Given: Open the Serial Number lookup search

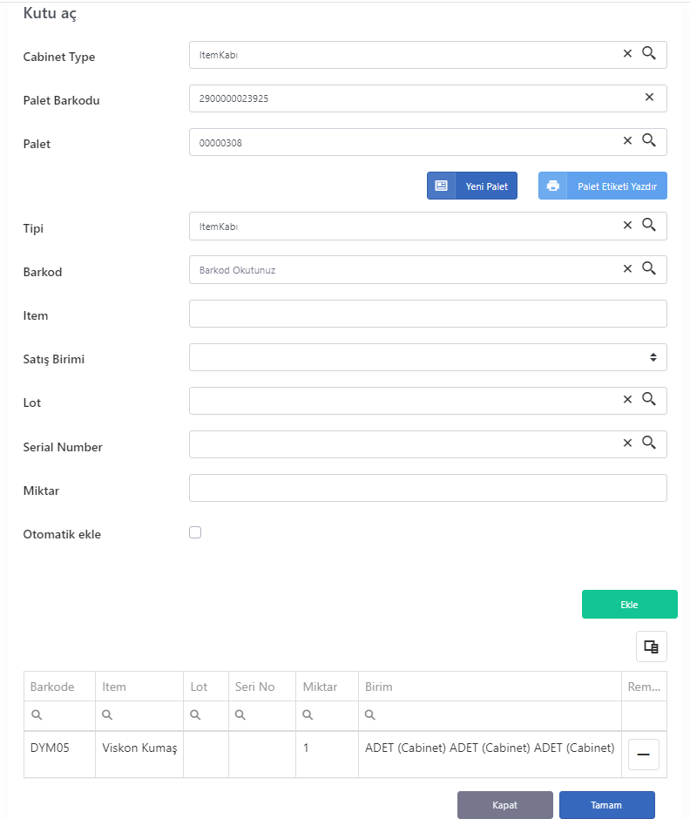Looking at the screenshot, I should [649, 443].
